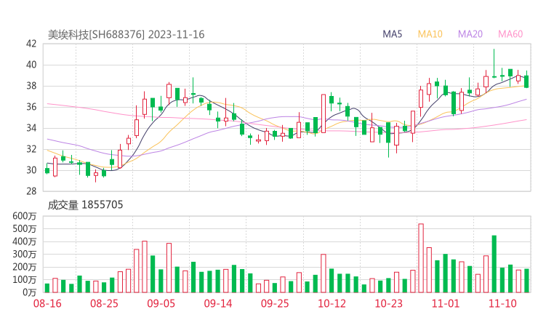
Task: Select the chart title 美埃科技[SH688376] 2023-11-16
Action: [126, 35]
